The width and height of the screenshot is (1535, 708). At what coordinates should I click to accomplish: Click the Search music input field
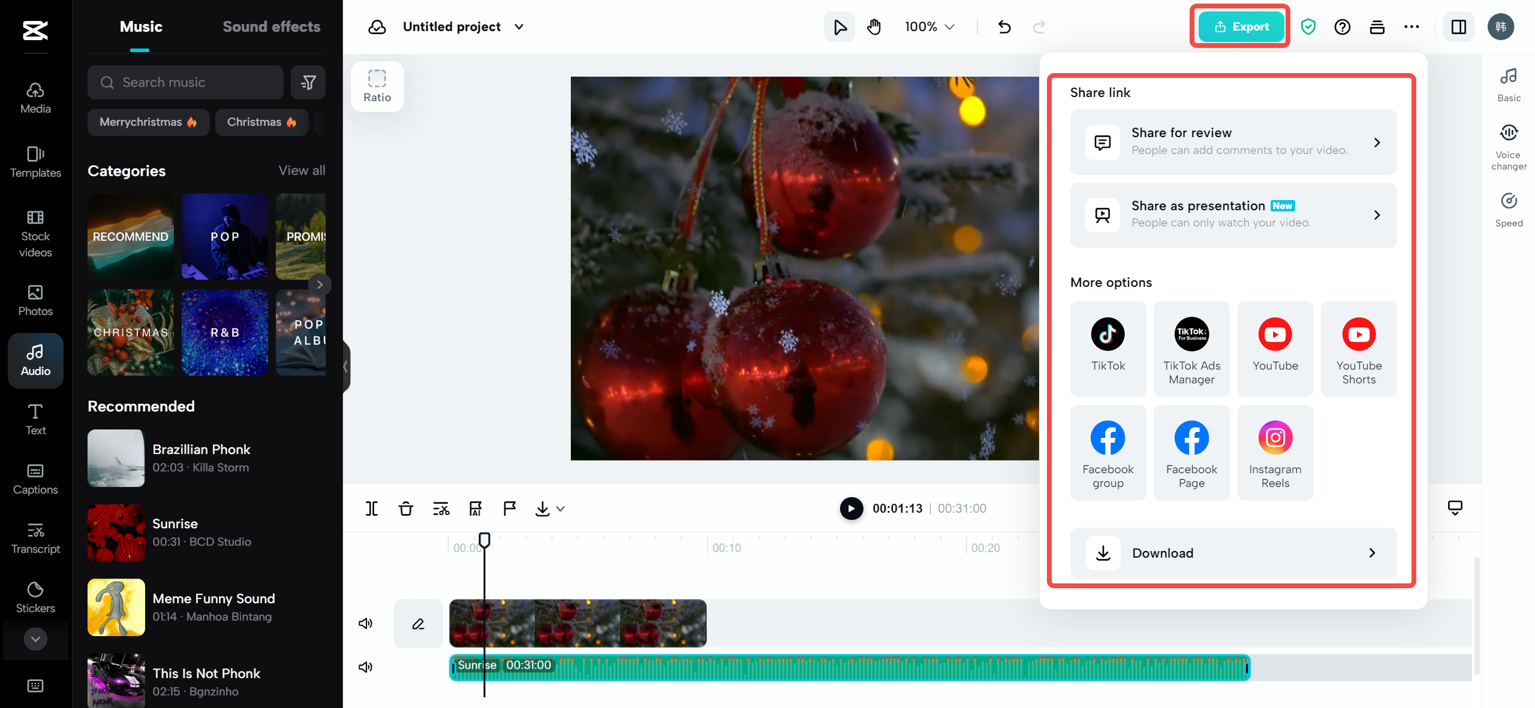185,82
